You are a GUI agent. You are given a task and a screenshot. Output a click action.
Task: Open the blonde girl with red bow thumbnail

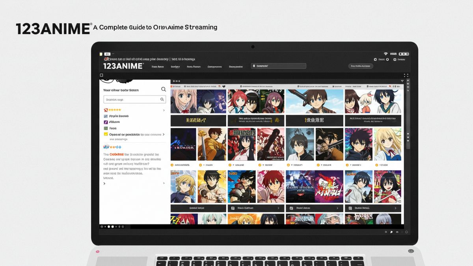tap(387, 144)
